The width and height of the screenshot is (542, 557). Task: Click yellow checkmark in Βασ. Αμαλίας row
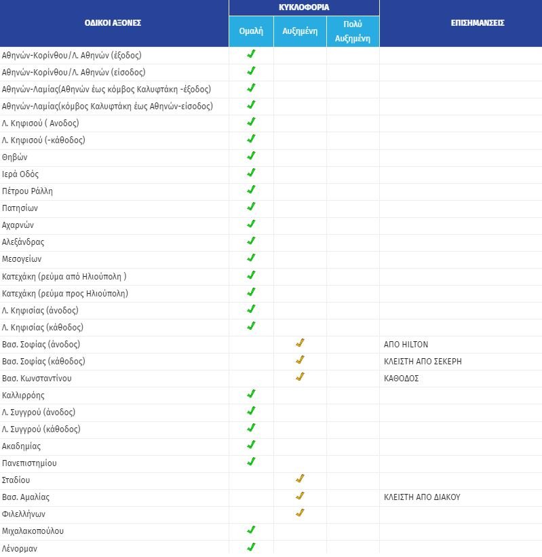point(300,496)
